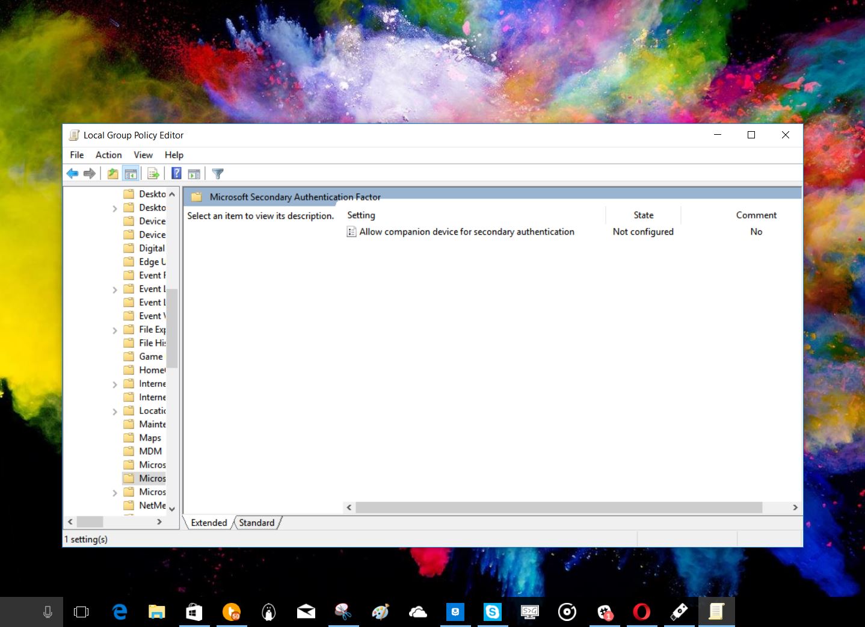865x627 pixels.
Task: Click the tree pane scroll-right arrow
Action: [x=159, y=522]
